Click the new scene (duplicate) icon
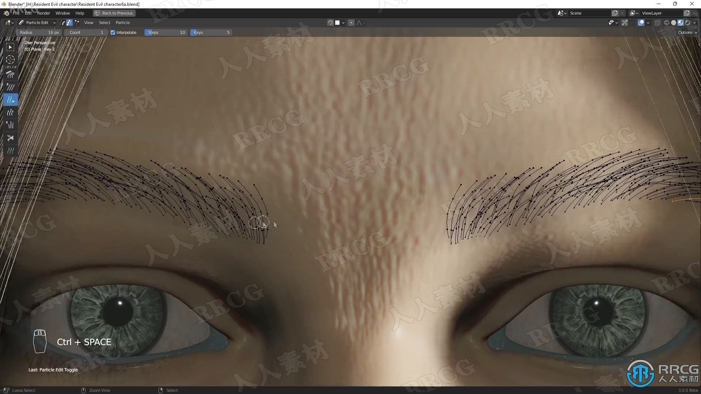The width and height of the screenshot is (701, 394). coord(615,13)
